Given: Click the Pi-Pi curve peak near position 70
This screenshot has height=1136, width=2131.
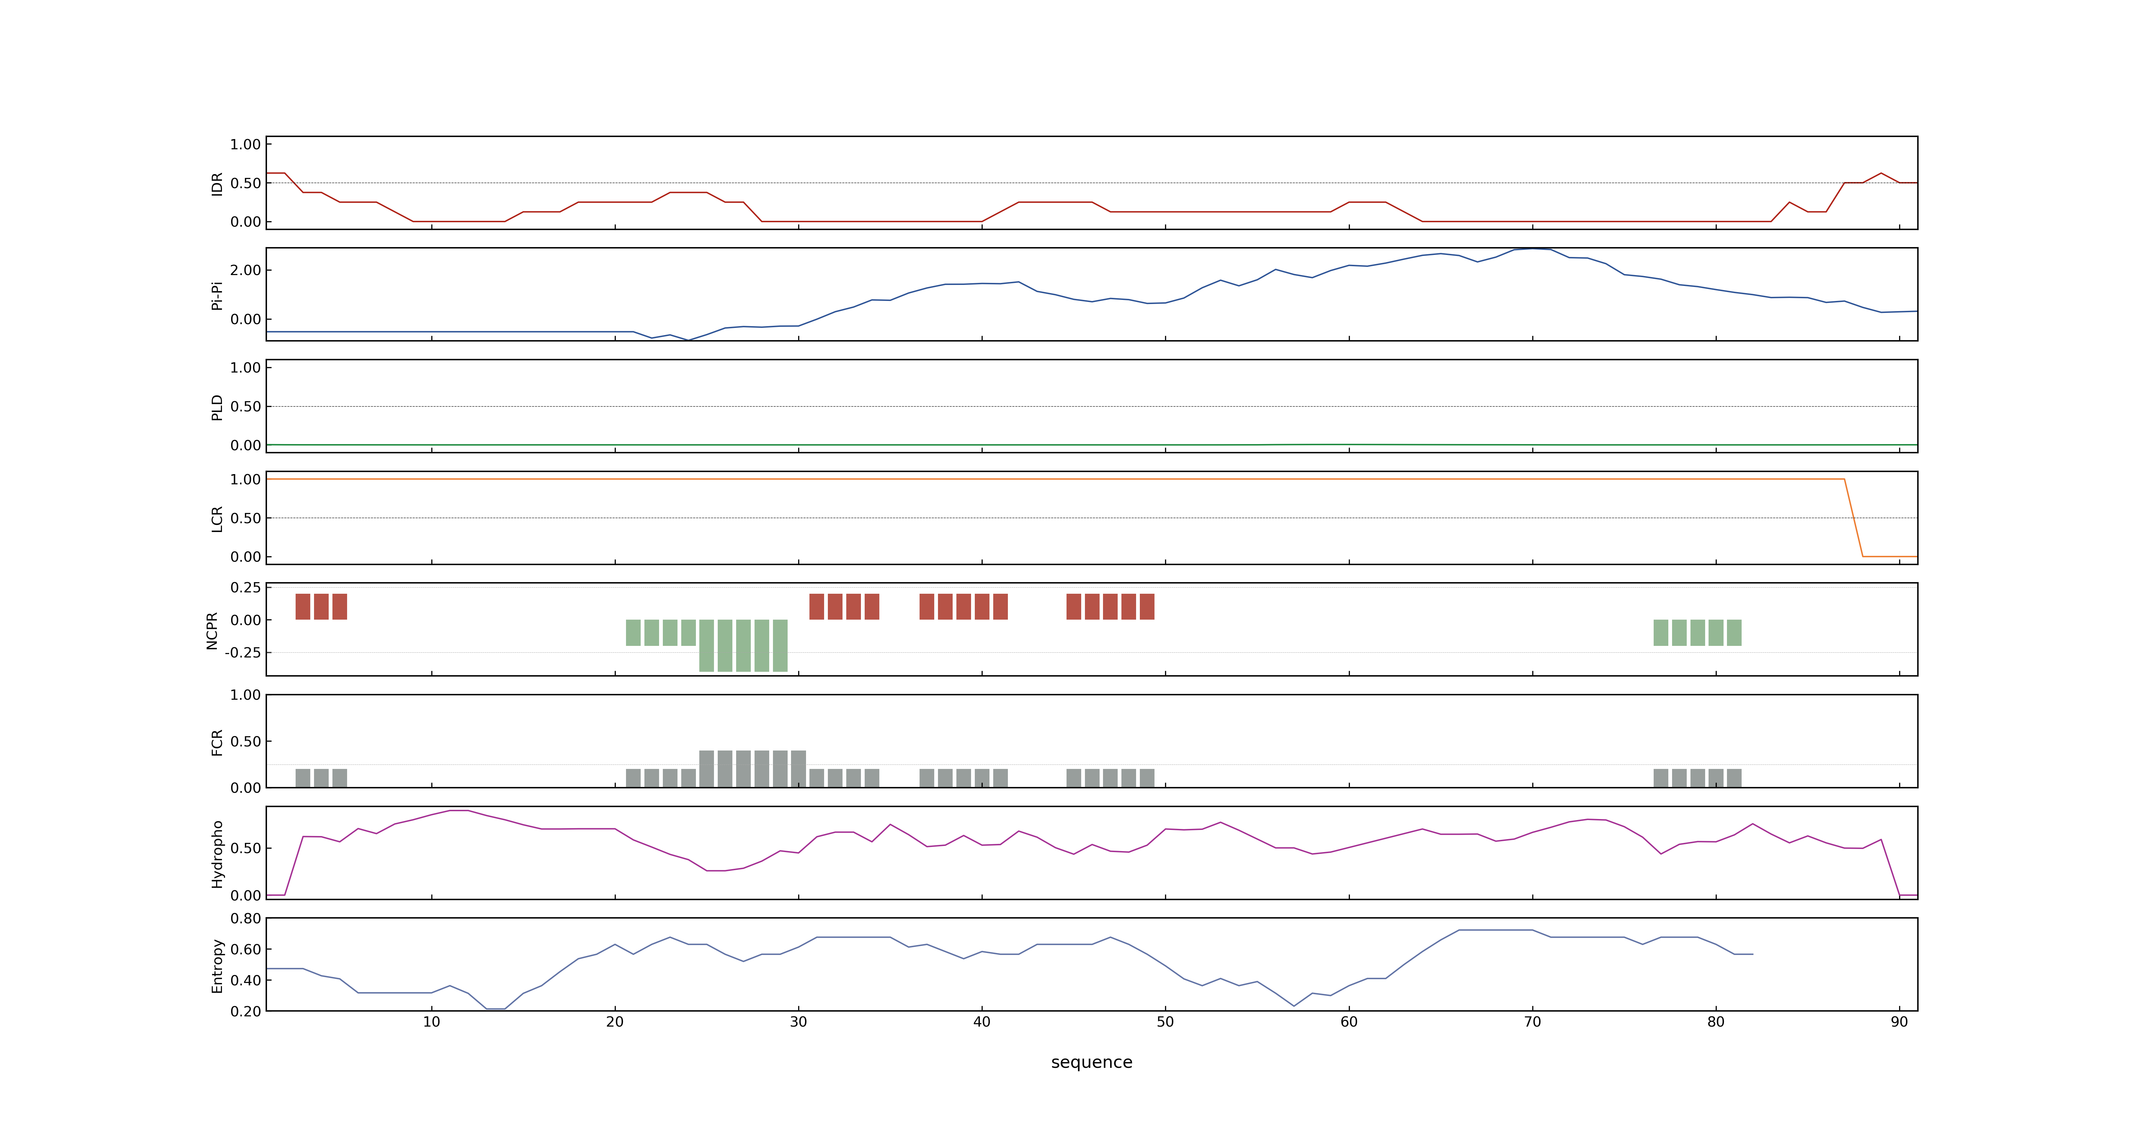Looking at the screenshot, I should click(1533, 249).
